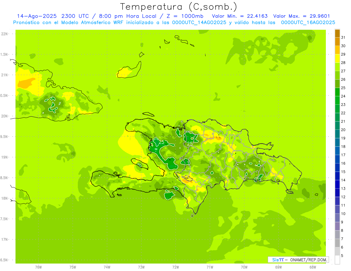Click the legend swatch between 26 and 27
Screen dimensions: 351x271
click(x=337, y=75)
